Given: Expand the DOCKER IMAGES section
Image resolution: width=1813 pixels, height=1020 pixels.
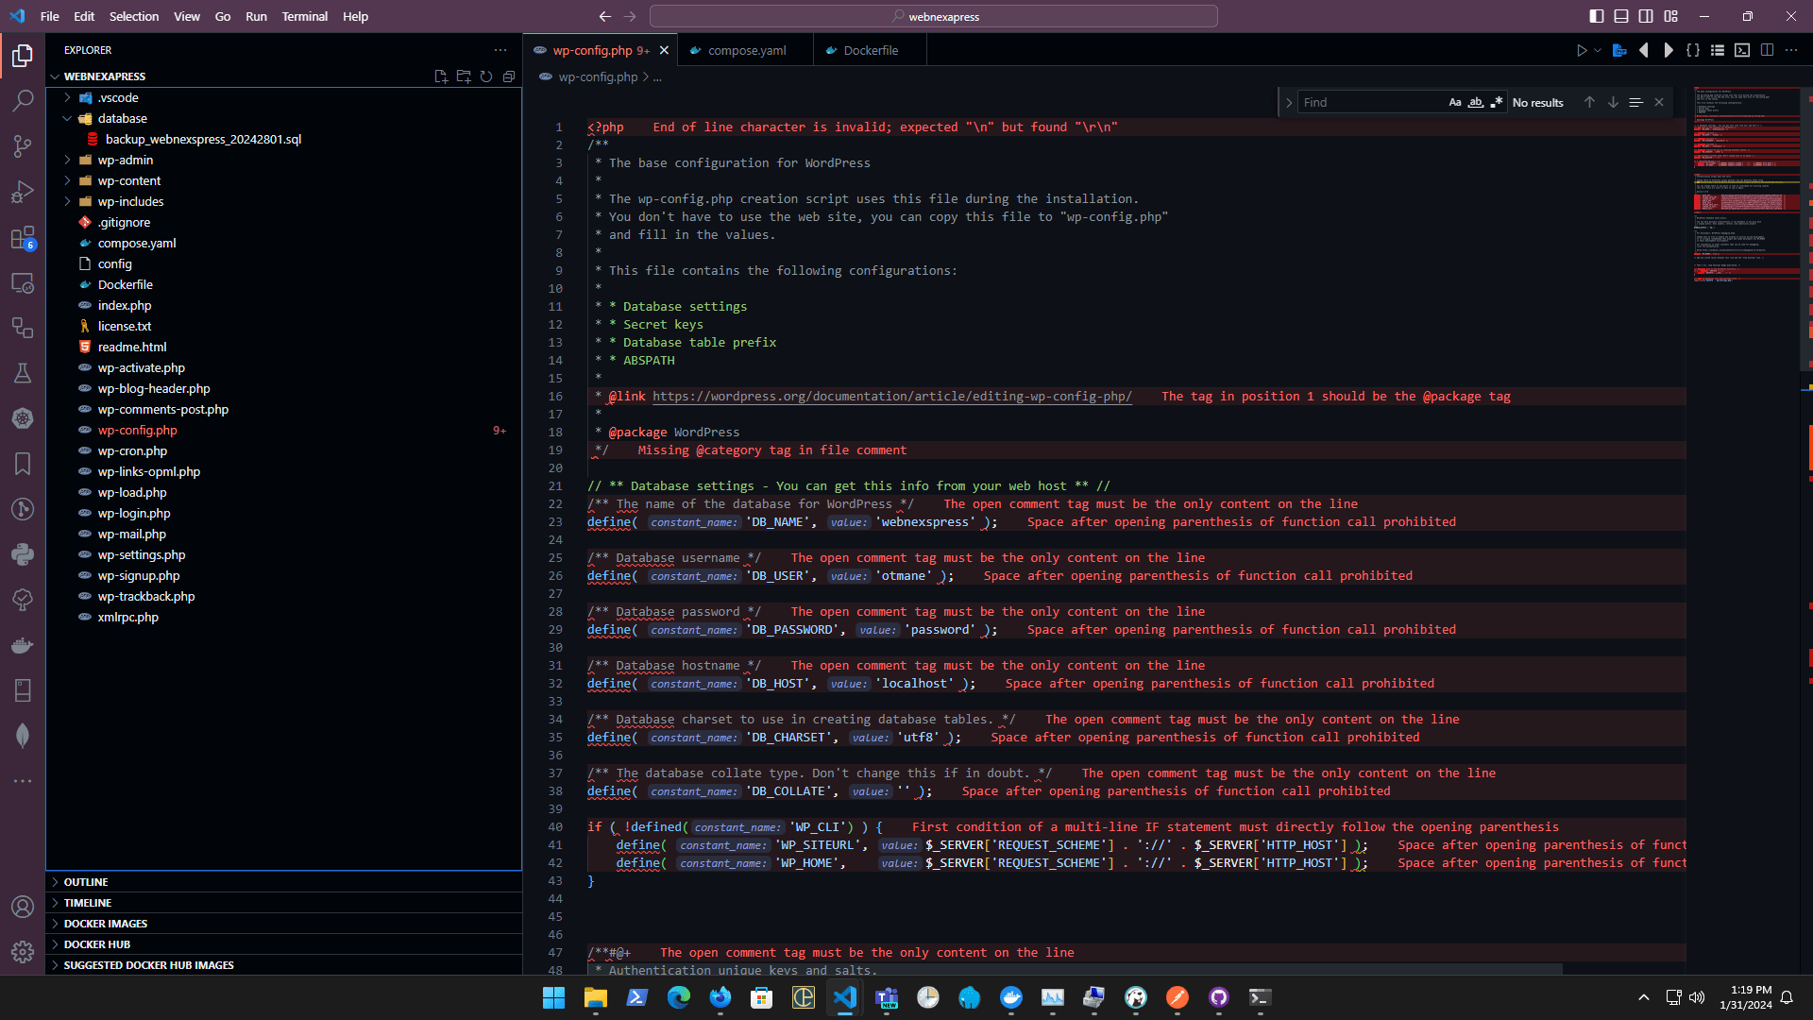Looking at the screenshot, I should 105,923.
